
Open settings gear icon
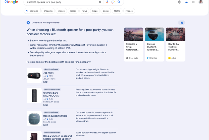(x=180, y=2)
